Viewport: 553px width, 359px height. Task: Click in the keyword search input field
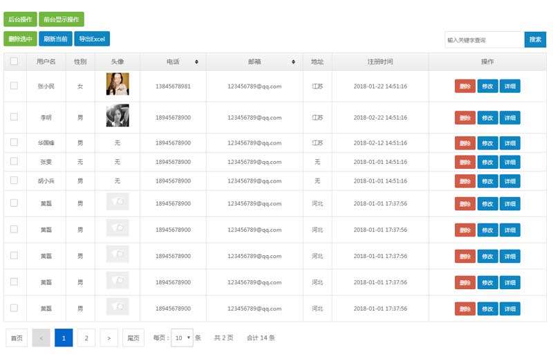(483, 40)
